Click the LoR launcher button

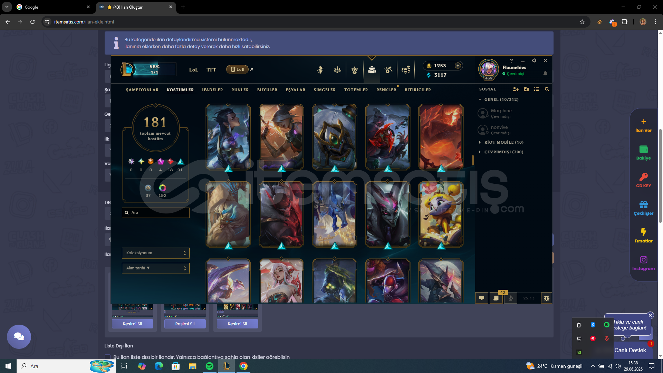pyautogui.click(x=238, y=69)
